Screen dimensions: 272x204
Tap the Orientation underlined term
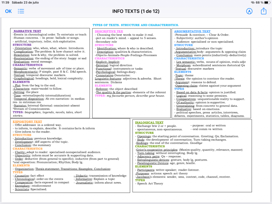[x=23, y=48]
